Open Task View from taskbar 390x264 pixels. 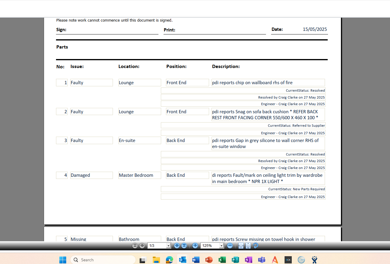pyautogui.click(x=143, y=260)
